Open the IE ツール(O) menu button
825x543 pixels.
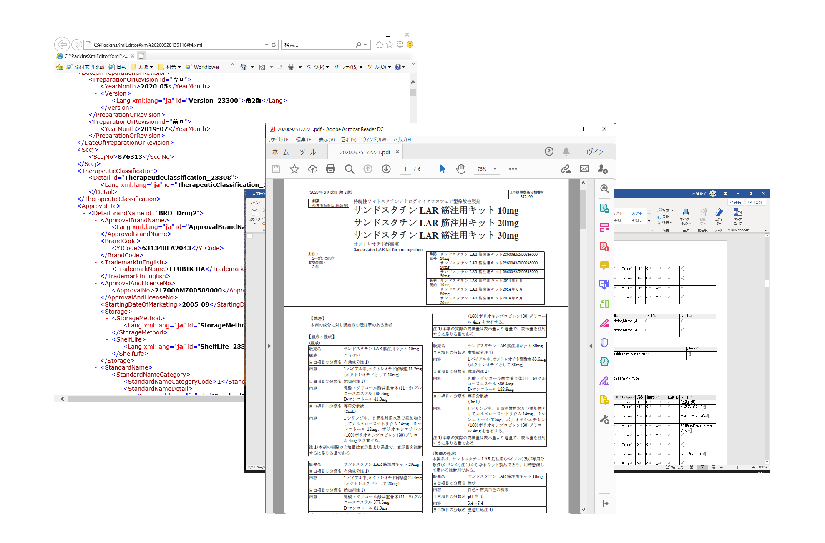pos(379,67)
